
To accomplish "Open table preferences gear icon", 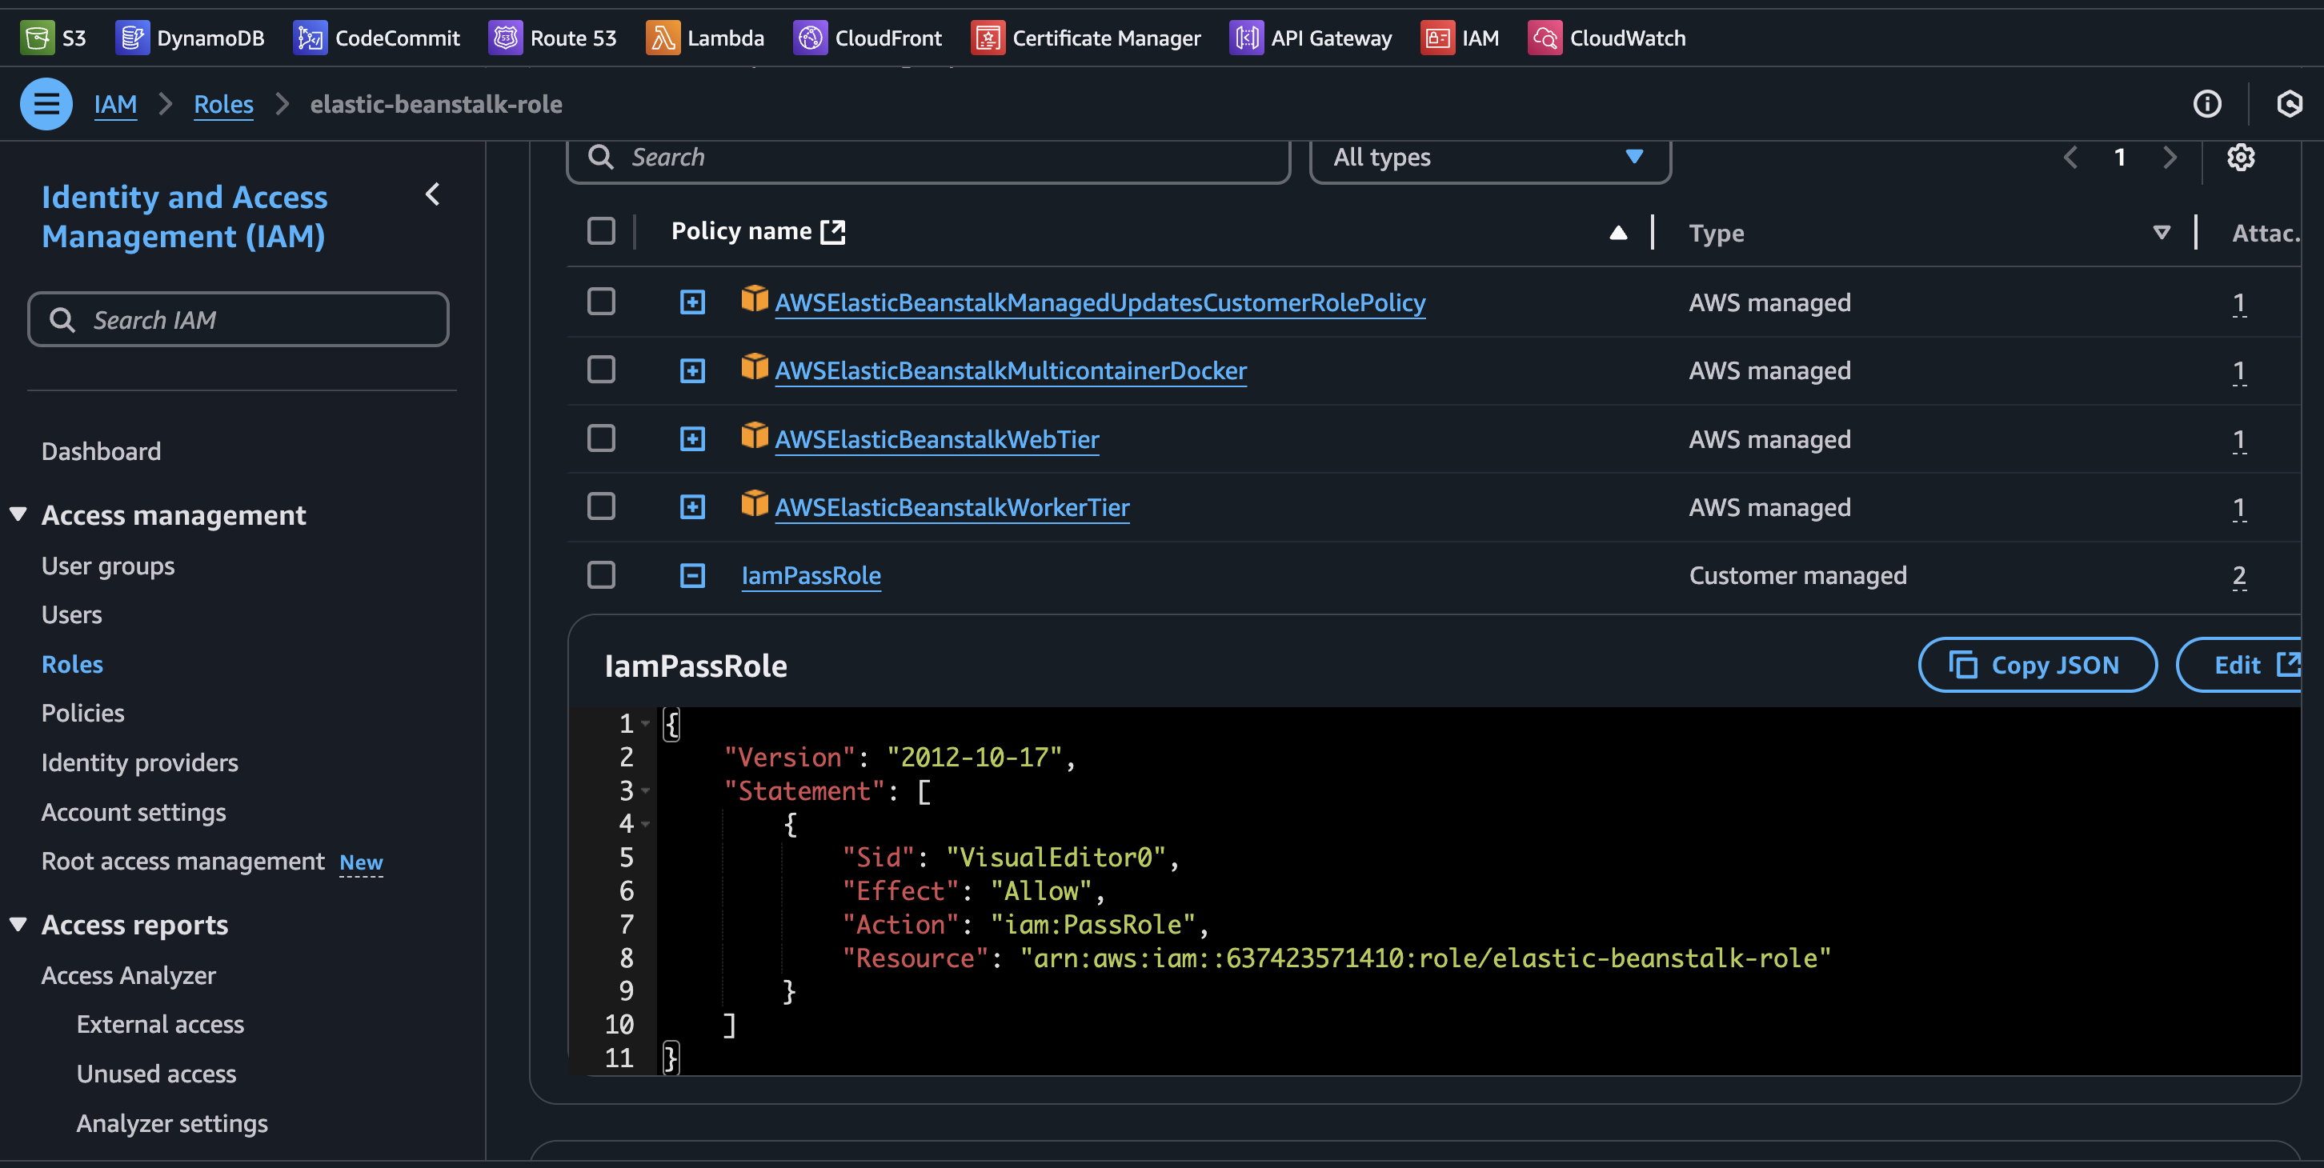I will tap(2241, 157).
